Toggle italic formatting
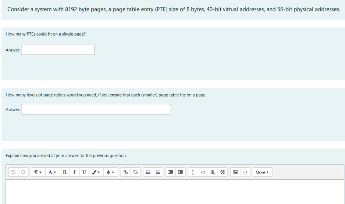Screen dimensions: 345x204 [x=74, y=172]
